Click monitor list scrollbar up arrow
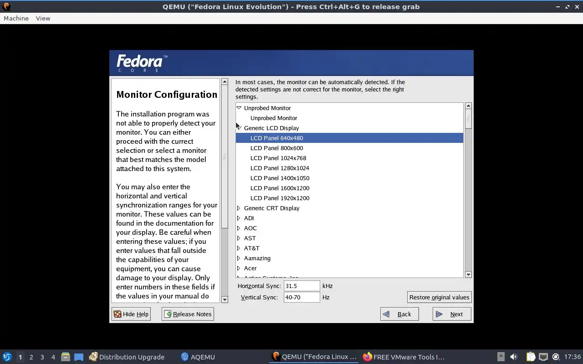The image size is (583, 364). [x=468, y=106]
